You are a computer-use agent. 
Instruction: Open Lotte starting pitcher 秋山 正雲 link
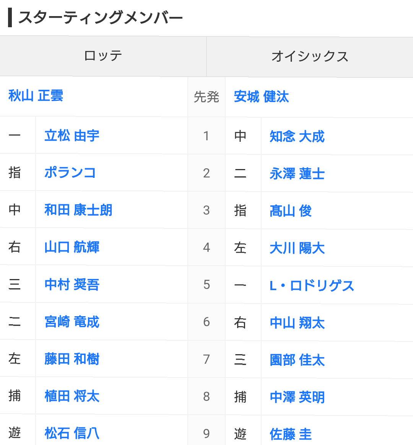[36, 96]
